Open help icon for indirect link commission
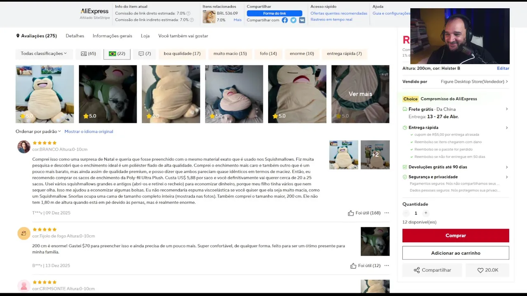 click(191, 20)
